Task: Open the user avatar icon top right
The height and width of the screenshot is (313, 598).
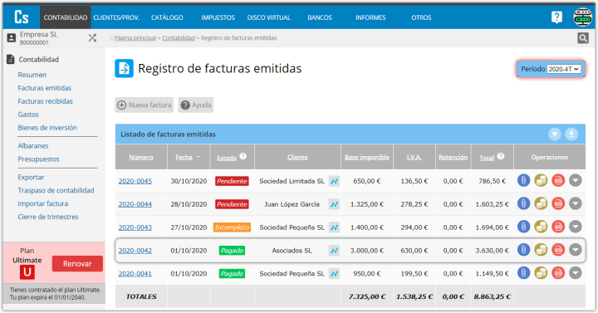Action: [x=582, y=17]
